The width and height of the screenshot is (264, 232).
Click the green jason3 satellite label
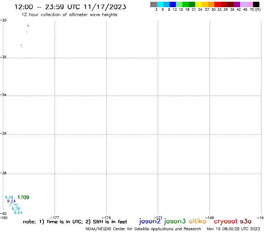(x=175, y=221)
